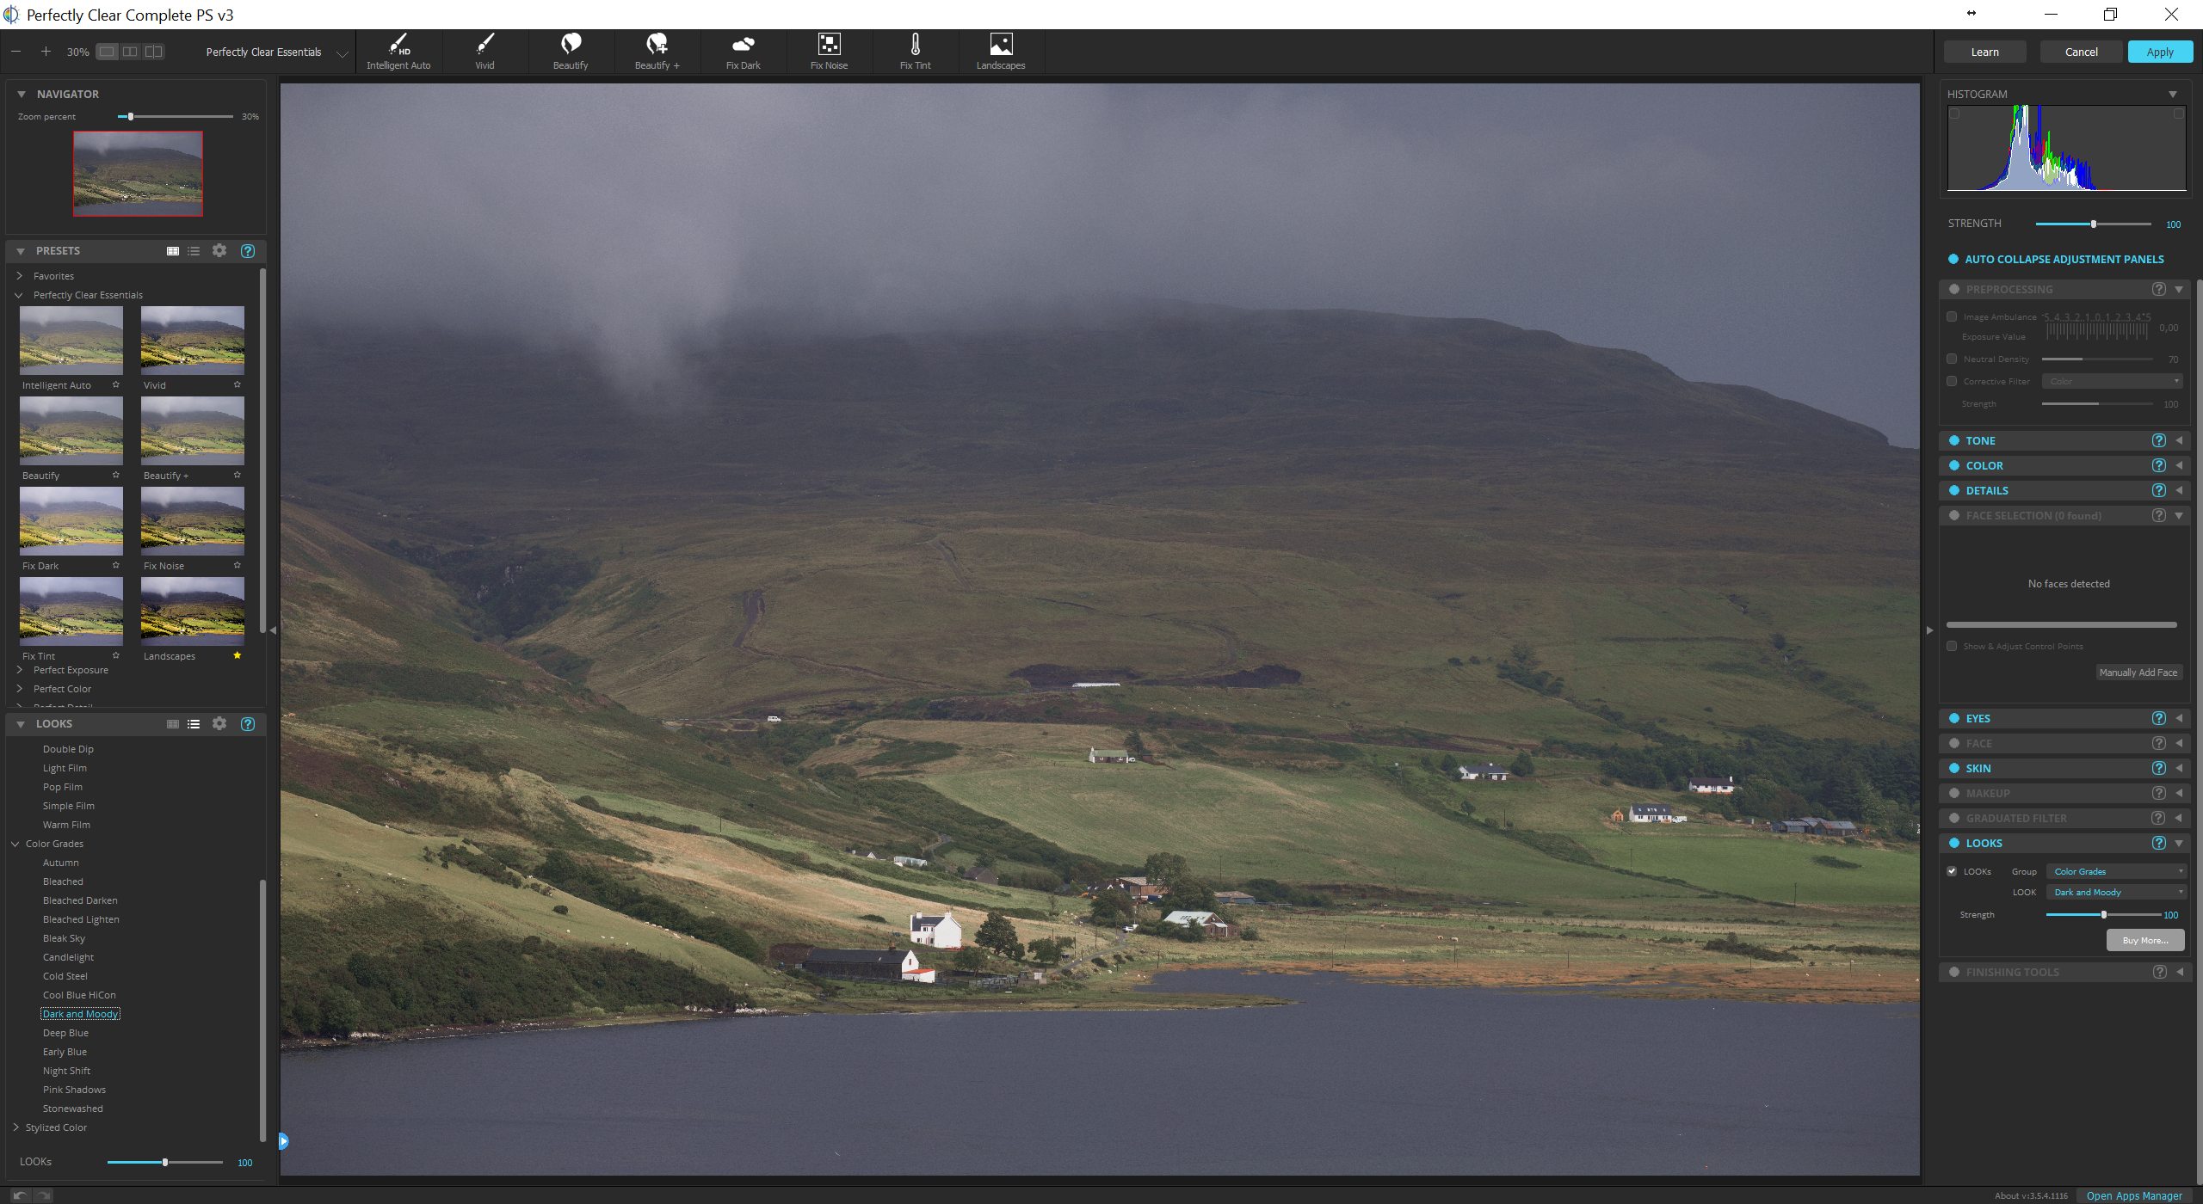The image size is (2203, 1204).
Task: Select the Stonewashed look
Action: click(x=72, y=1109)
